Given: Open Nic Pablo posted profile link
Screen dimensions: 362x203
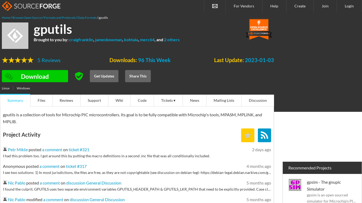Looking at the screenshot, I should click(17, 183).
